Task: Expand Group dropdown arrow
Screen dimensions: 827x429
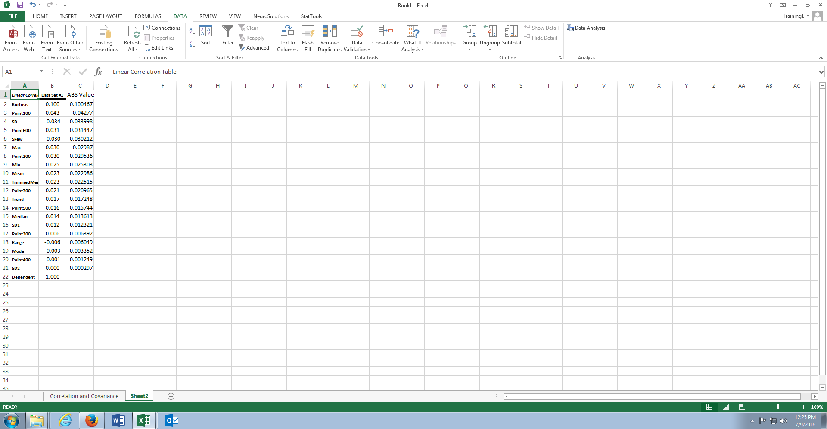Action: [469, 49]
